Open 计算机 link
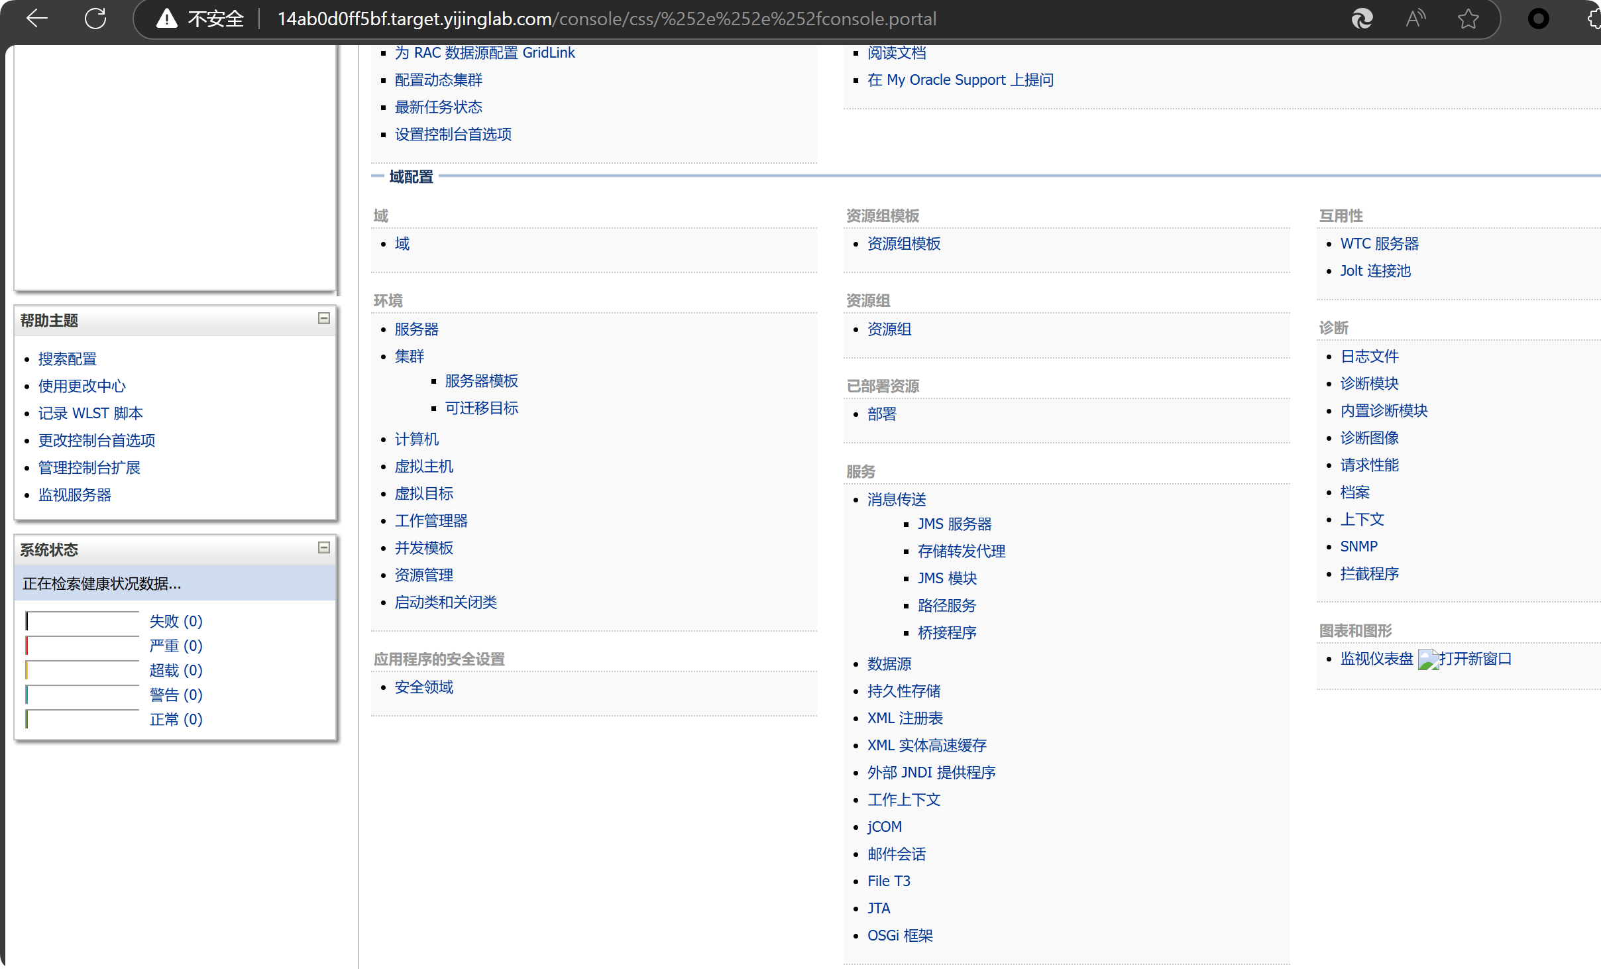1601x969 pixels. click(x=417, y=439)
